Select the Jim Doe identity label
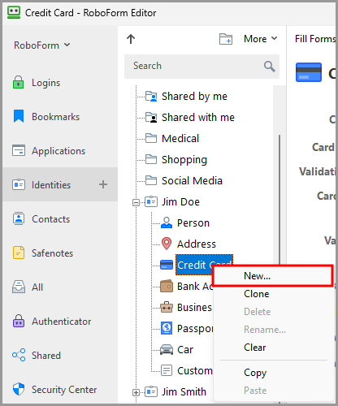338x406 pixels. coord(180,202)
